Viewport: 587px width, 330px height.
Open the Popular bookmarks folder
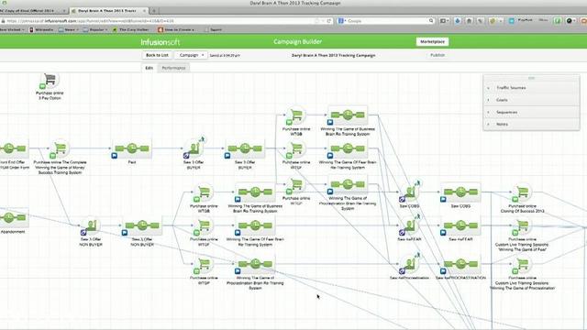94,29
